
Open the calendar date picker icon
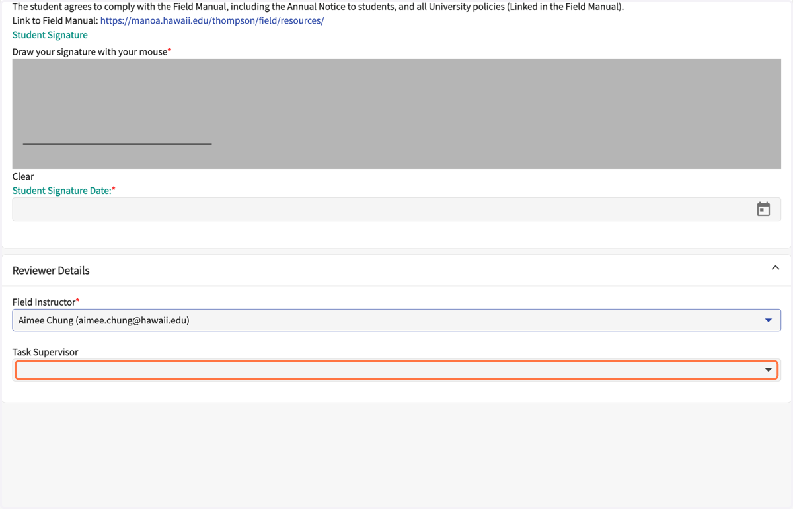(x=763, y=209)
